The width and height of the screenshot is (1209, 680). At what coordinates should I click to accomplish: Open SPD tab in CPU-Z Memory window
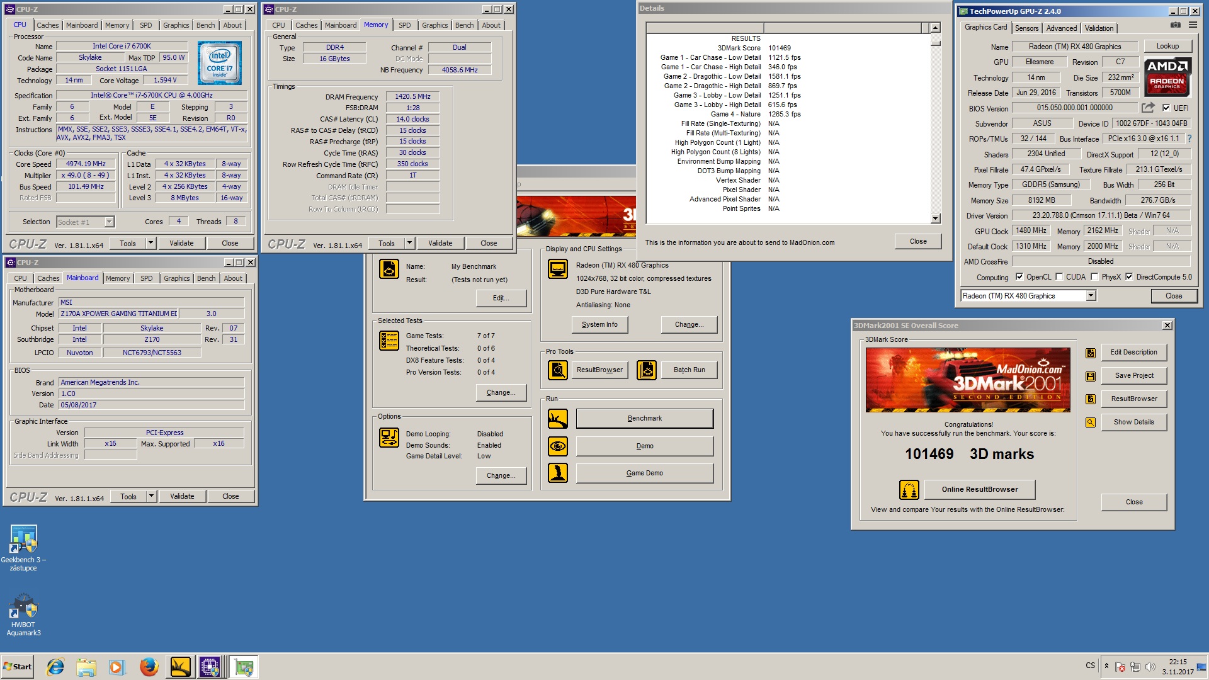coord(404,26)
